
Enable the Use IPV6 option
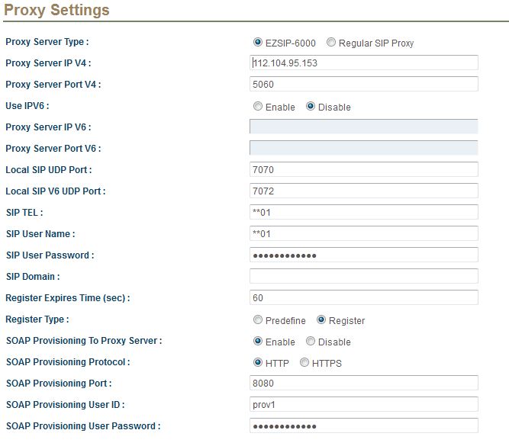[x=258, y=106]
